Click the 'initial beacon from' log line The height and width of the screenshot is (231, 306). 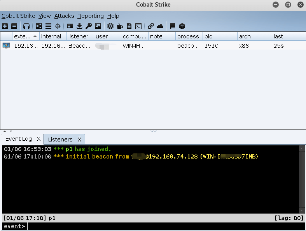coord(131,157)
